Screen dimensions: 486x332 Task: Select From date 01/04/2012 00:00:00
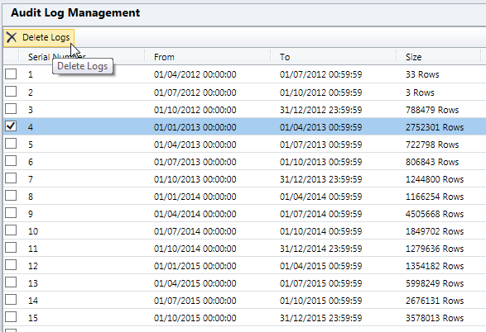click(195, 74)
